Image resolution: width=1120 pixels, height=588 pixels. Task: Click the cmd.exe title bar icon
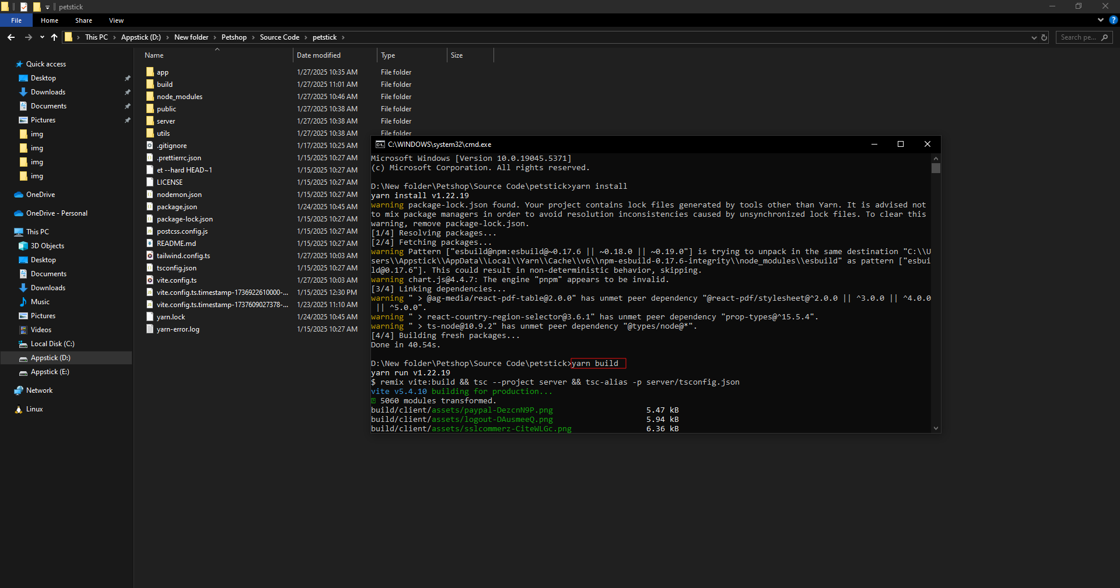(x=380, y=145)
